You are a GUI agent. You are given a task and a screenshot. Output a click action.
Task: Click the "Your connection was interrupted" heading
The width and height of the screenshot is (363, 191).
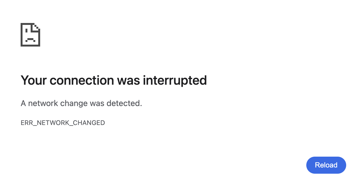[114, 80]
